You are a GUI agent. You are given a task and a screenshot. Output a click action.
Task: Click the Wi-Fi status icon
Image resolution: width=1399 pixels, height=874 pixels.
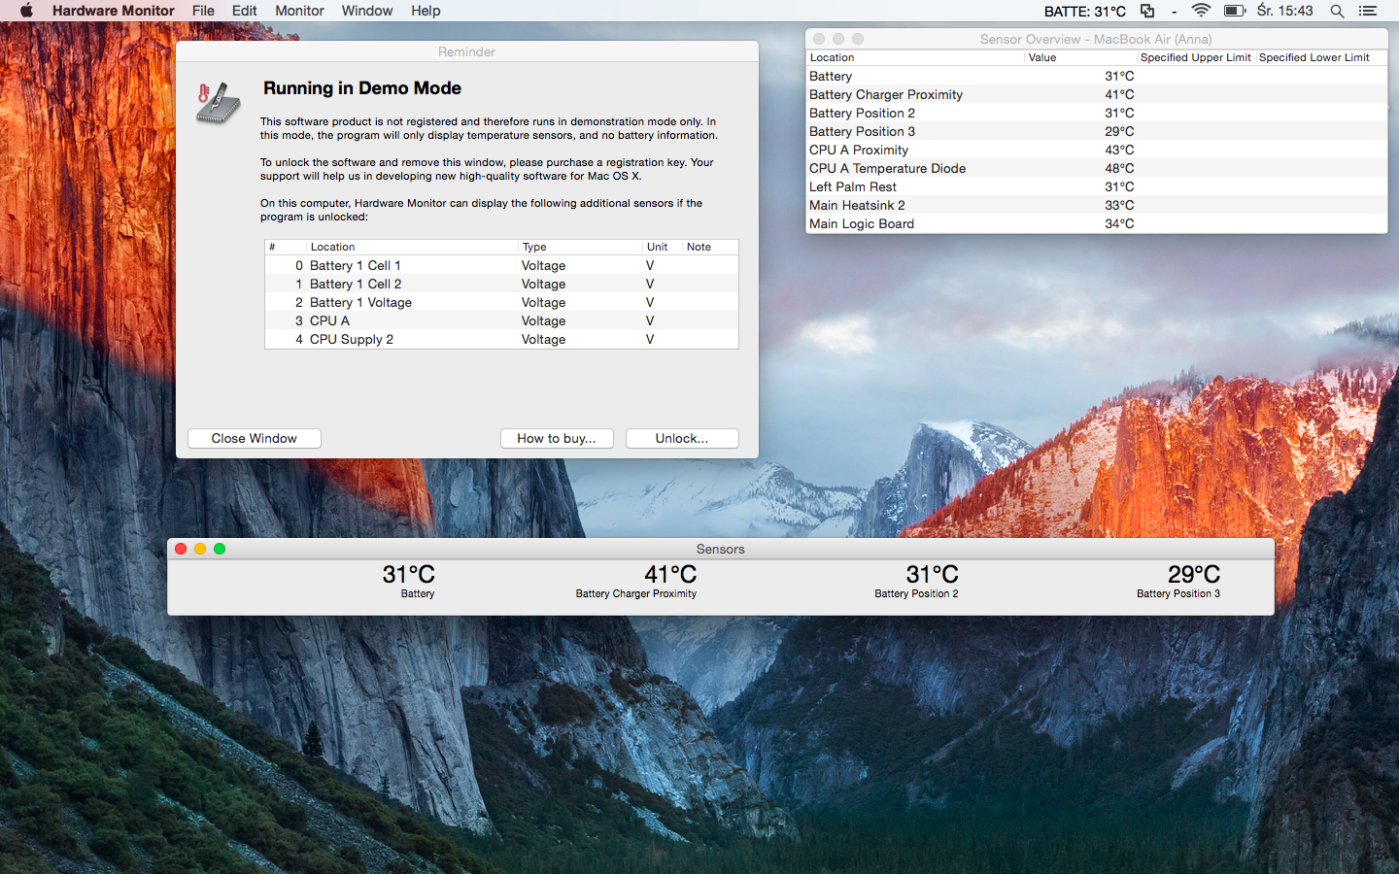click(x=1201, y=11)
